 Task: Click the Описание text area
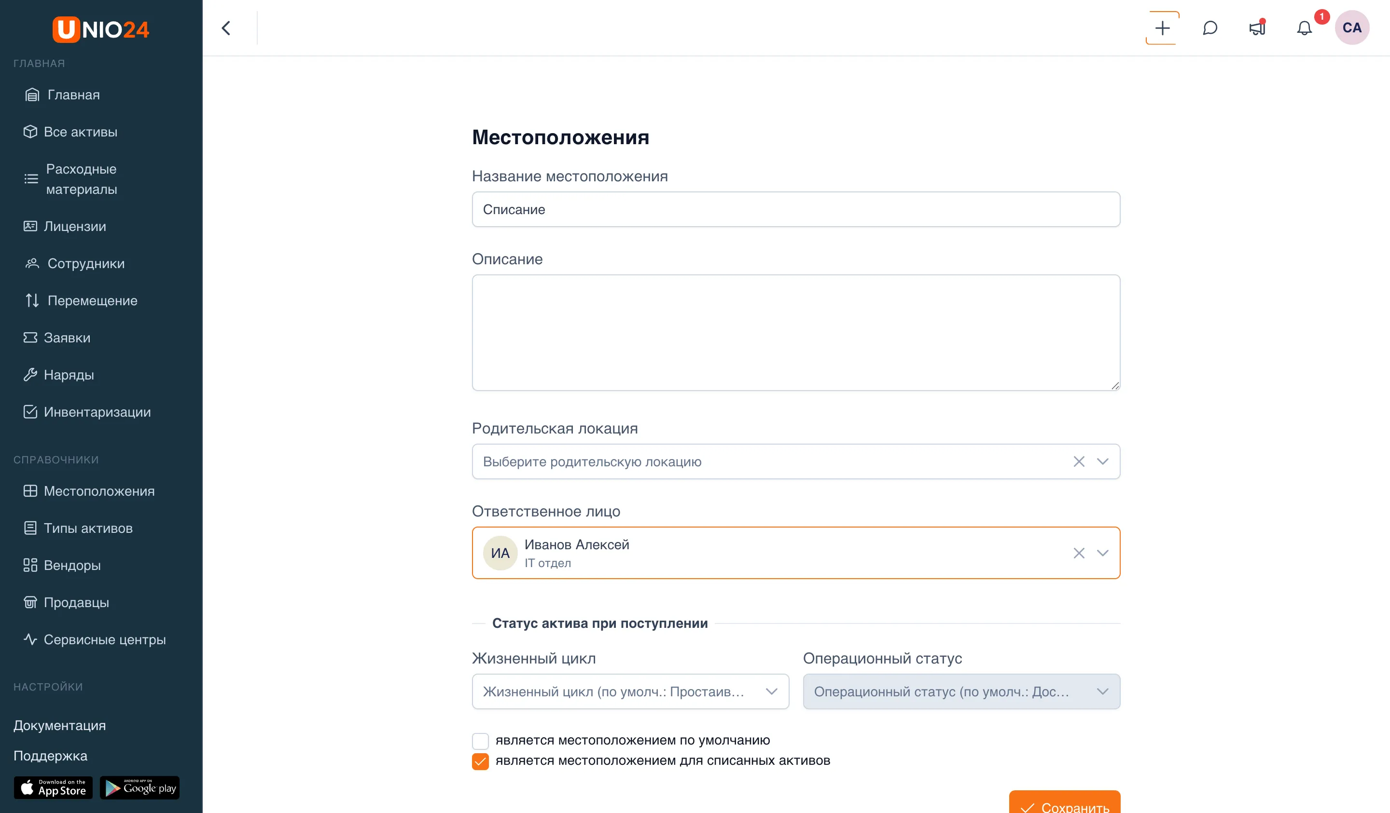pyautogui.click(x=796, y=333)
